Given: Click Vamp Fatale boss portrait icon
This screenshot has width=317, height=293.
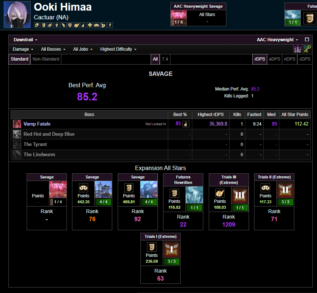Looking at the screenshot, I should tap(17, 124).
